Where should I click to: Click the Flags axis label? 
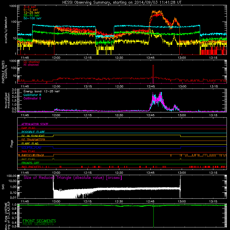12,143
